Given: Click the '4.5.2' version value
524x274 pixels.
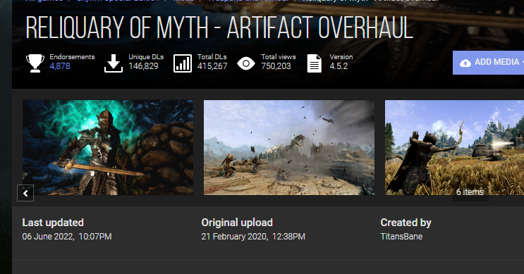Looking at the screenshot, I should 339,66.
